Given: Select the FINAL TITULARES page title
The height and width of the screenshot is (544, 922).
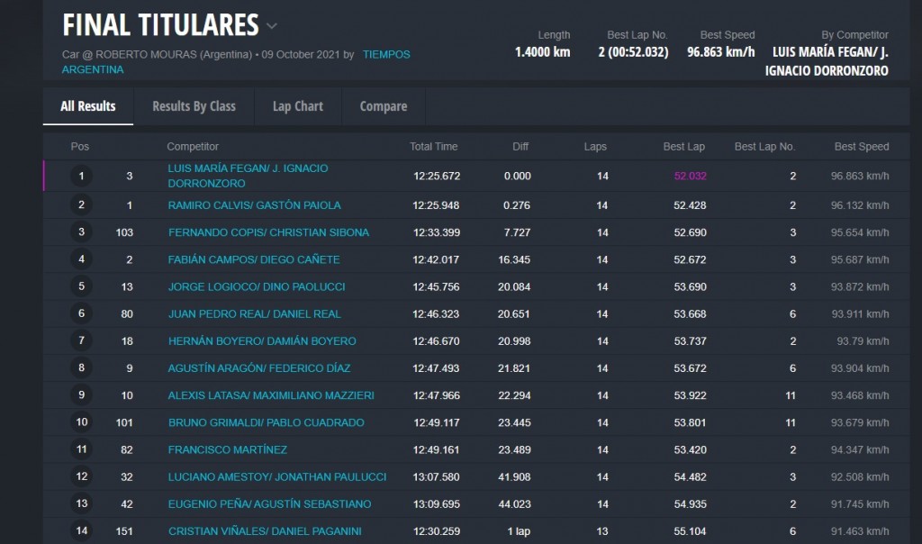Looking at the screenshot, I should (x=160, y=25).
